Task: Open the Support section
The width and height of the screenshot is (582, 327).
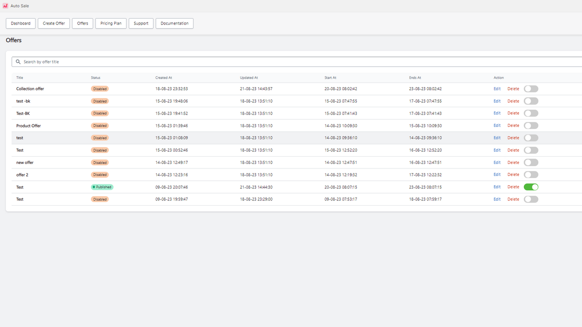Action: point(141,23)
